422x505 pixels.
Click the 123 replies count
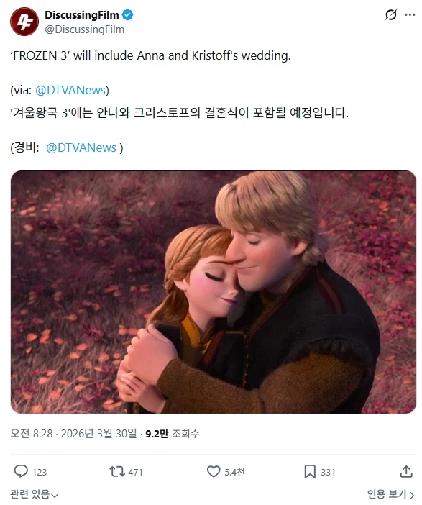pos(40,472)
